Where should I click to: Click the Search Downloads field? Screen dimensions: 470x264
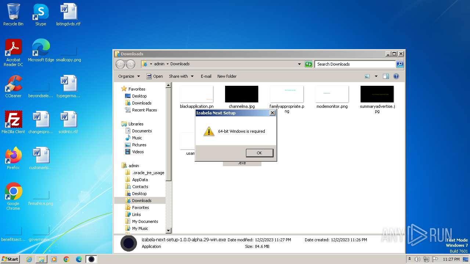355,64
